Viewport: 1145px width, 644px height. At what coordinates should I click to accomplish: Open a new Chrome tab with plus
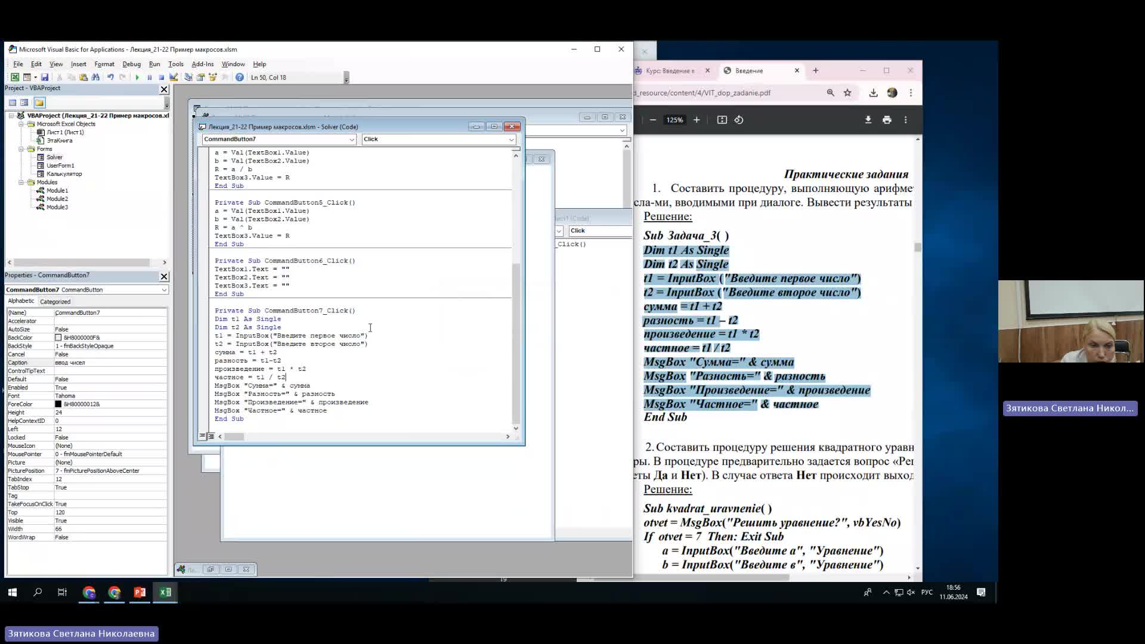(816, 70)
